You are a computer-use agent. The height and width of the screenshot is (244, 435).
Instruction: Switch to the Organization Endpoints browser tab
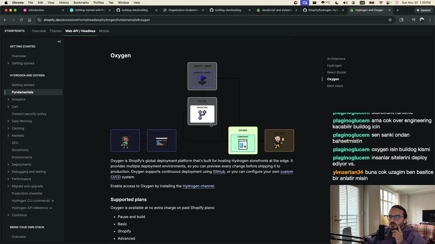(x=183, y=10)
